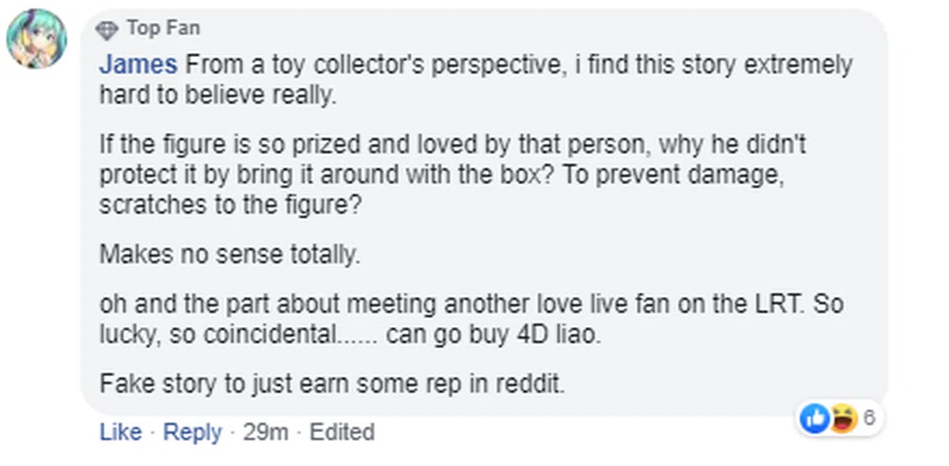Image resolution: width=949 pixels, height=466 pixels.
Task: Click the "Makes no sense totally." line
Action: pos(229,254)
